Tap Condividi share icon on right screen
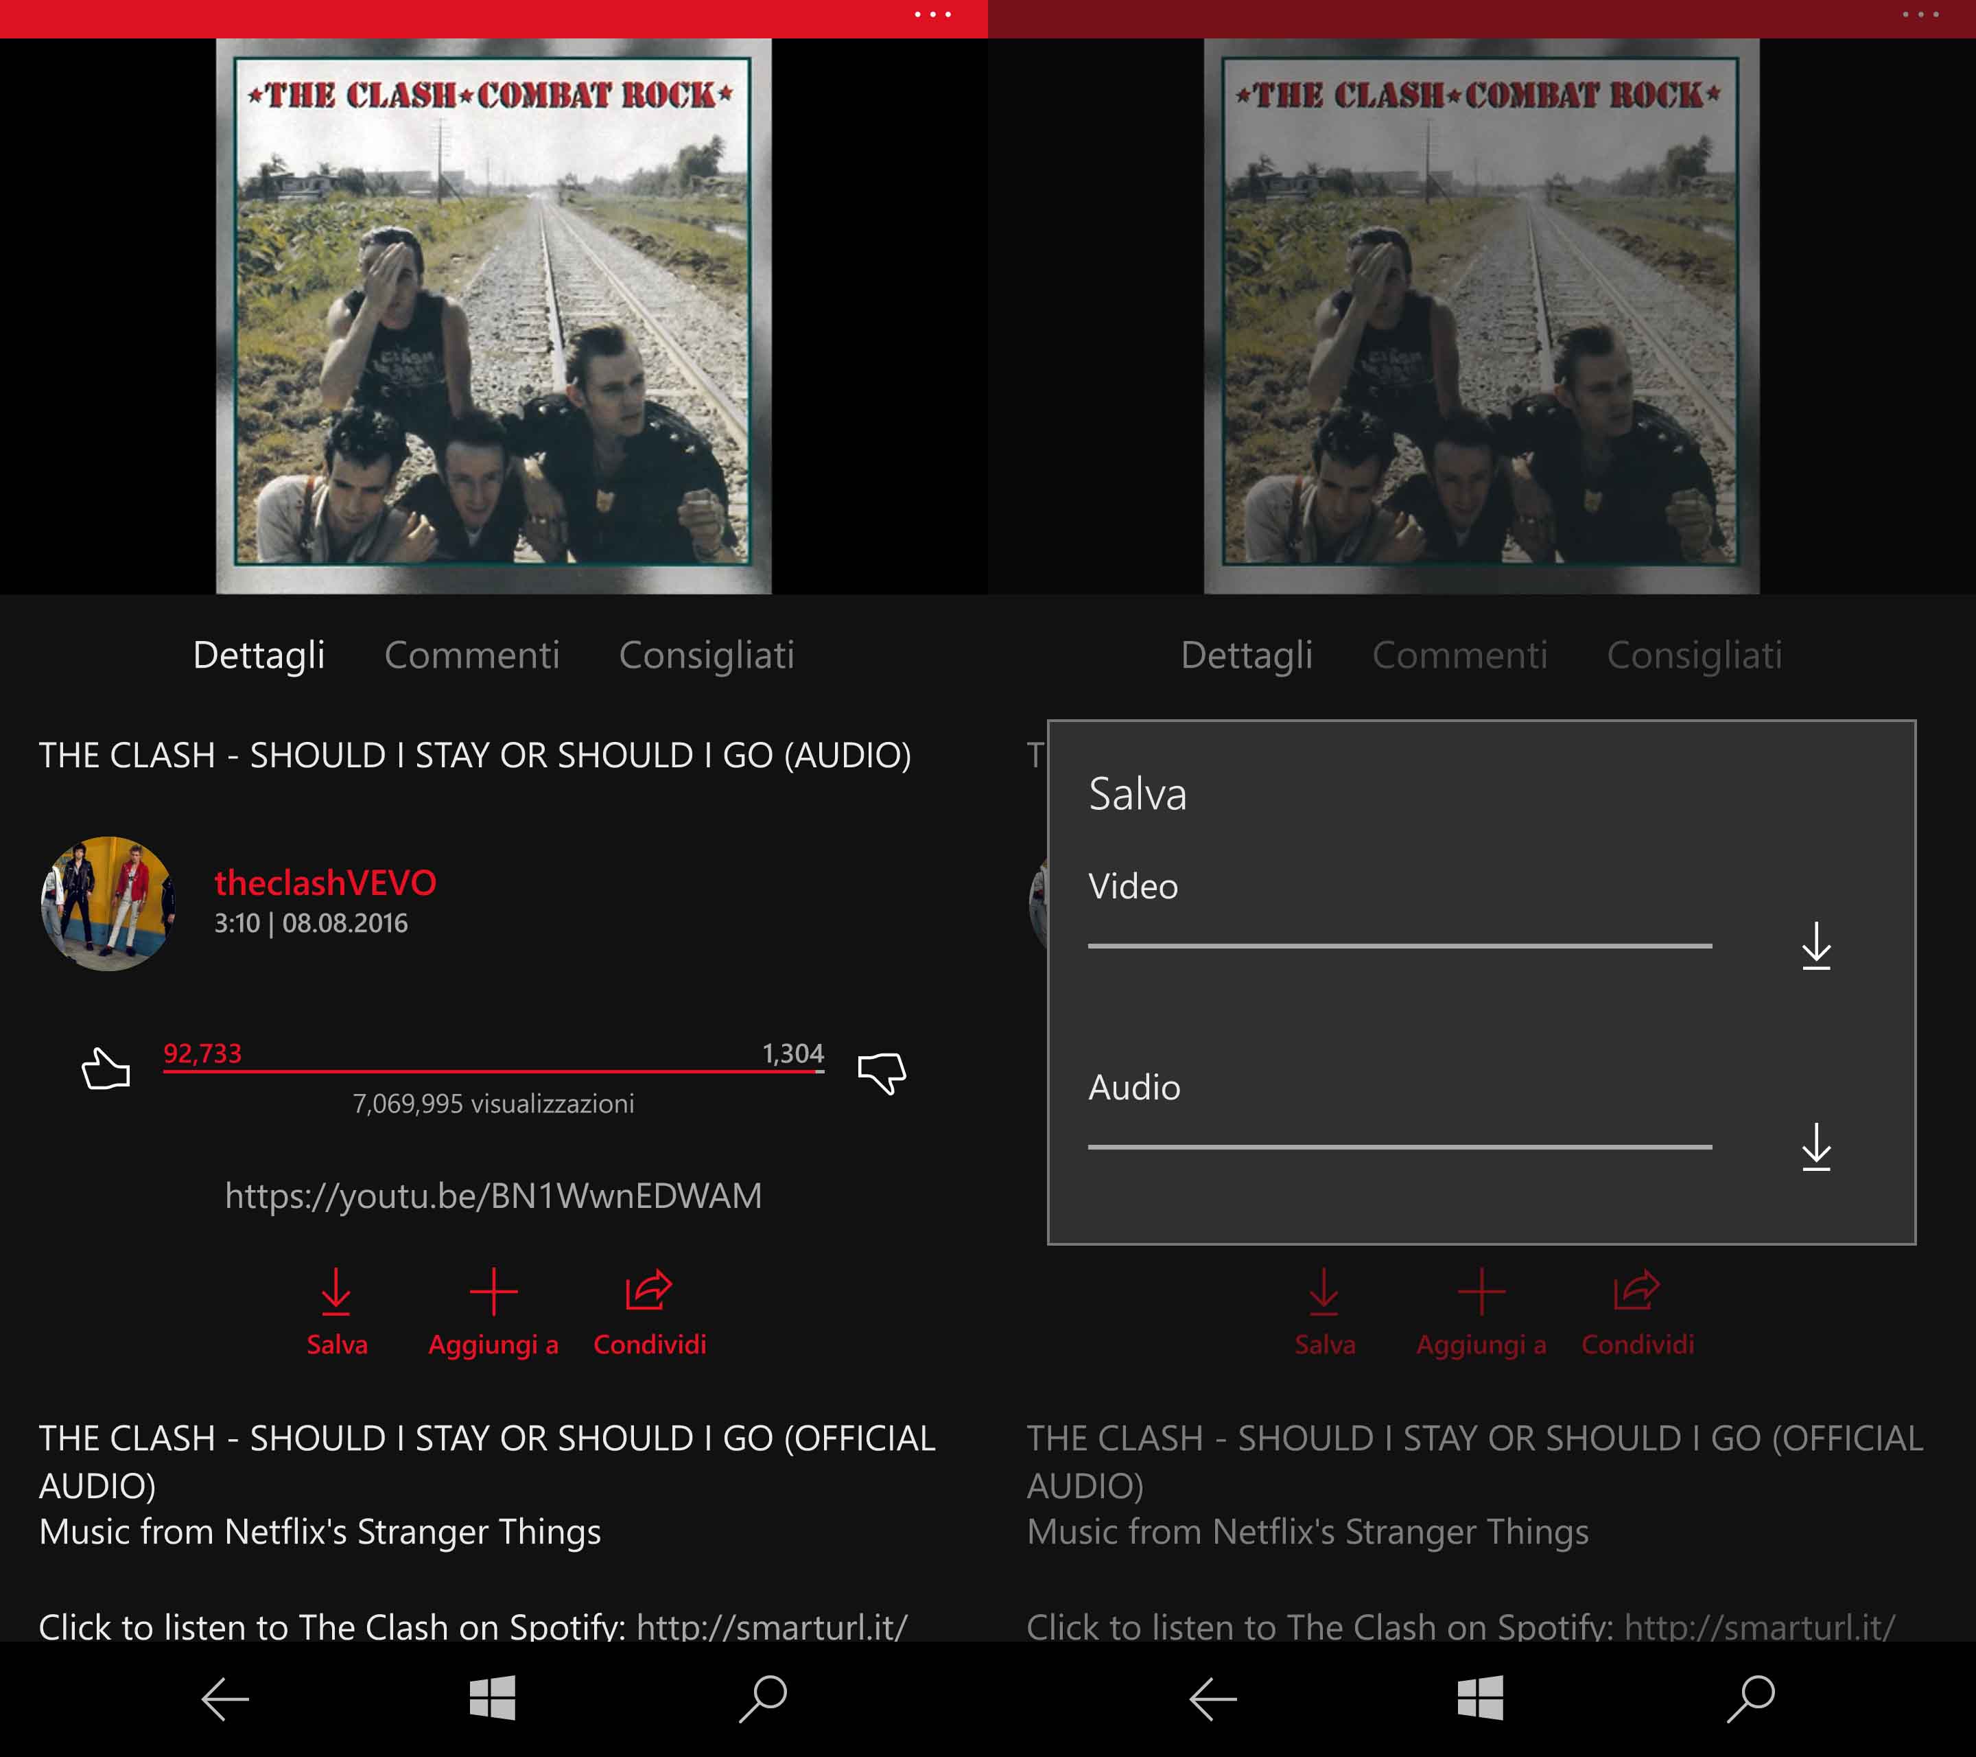This screenshot has height=1757, width=1976. coord(1636,1290)
